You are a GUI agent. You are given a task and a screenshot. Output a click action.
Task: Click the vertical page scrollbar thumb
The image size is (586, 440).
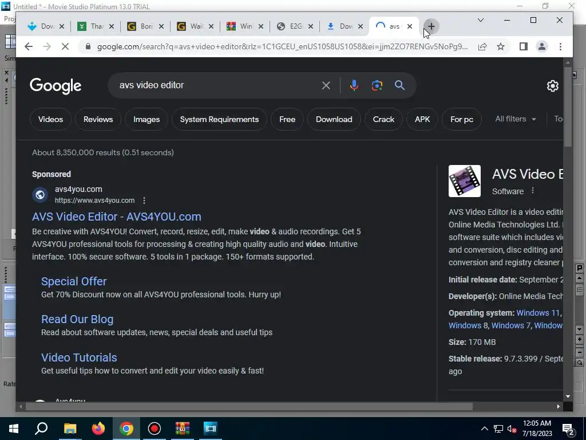(568, 107)
